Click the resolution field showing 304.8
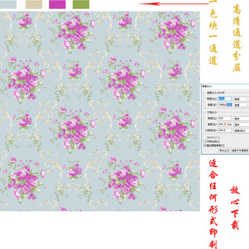Image resolution: width=249 pixels, height=249 pixels. [225, 130]
